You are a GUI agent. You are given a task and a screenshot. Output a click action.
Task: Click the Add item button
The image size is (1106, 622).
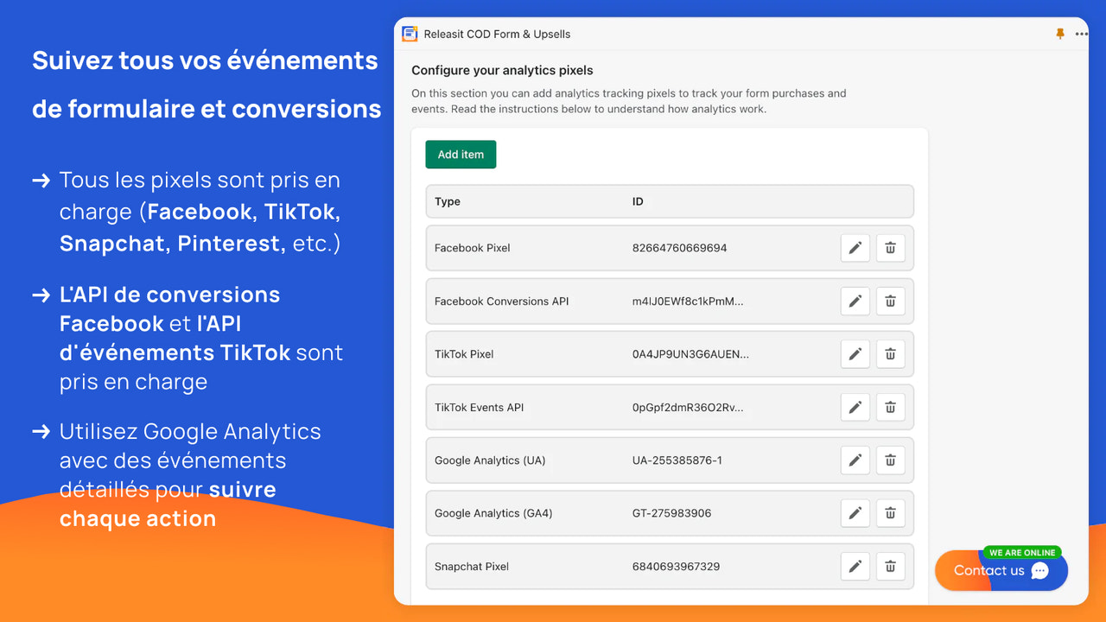[x=461, y=155]
